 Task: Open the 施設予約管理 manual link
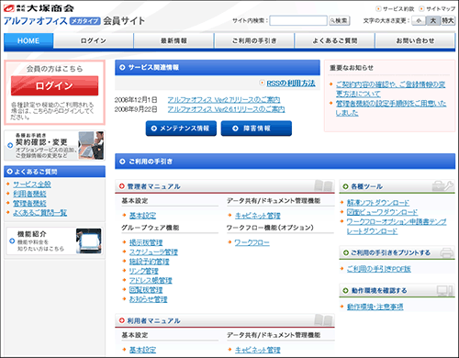coord(149,262)
